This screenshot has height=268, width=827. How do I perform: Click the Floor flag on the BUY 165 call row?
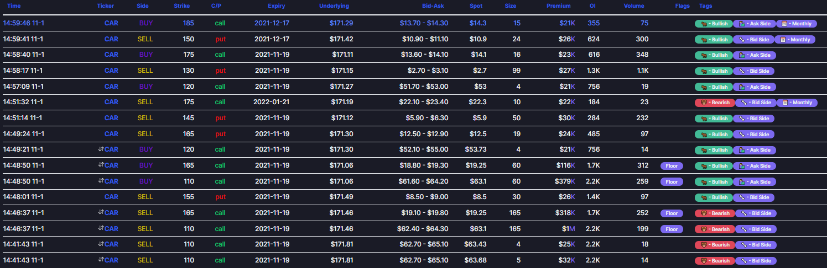[672, 166]
